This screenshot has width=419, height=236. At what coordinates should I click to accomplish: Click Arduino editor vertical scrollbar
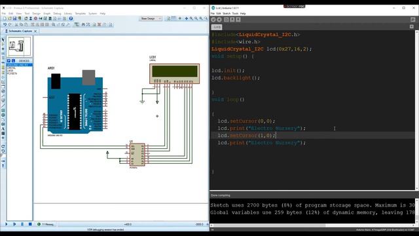417,109
